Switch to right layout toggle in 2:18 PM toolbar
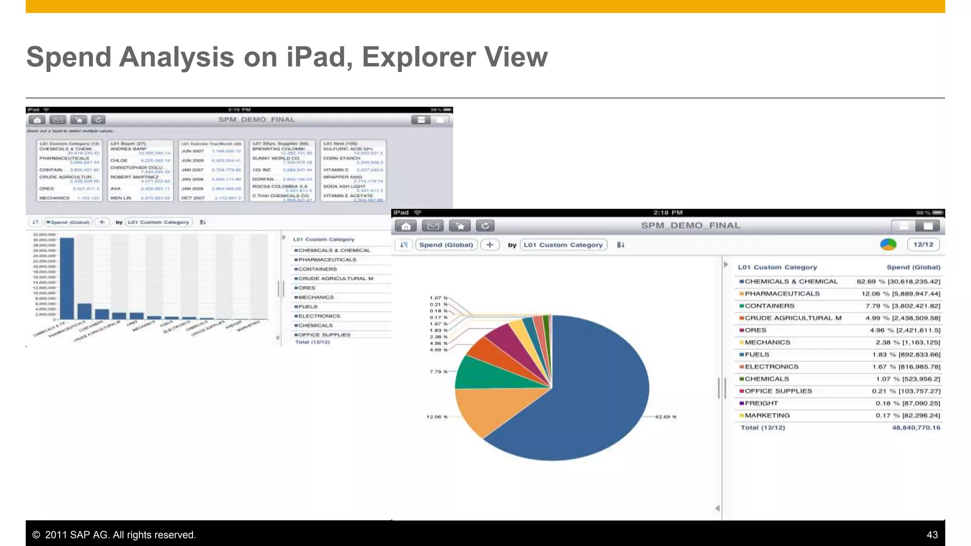This screenshot has height=546, width=971. pyautogui.click(x=928, y=226)
